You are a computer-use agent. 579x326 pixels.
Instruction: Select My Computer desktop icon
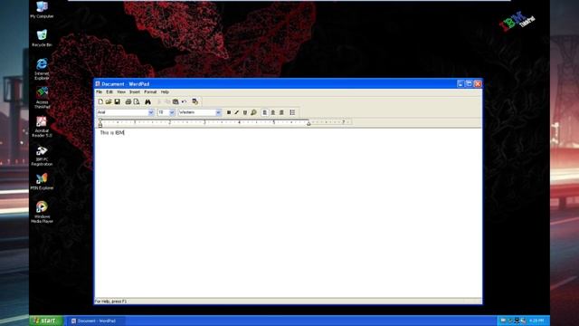click(x=42, y=10)
